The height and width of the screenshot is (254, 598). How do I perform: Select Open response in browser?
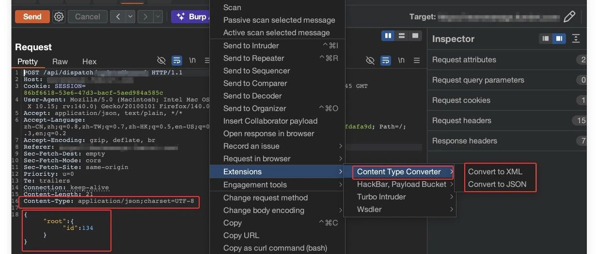[277, 133]
